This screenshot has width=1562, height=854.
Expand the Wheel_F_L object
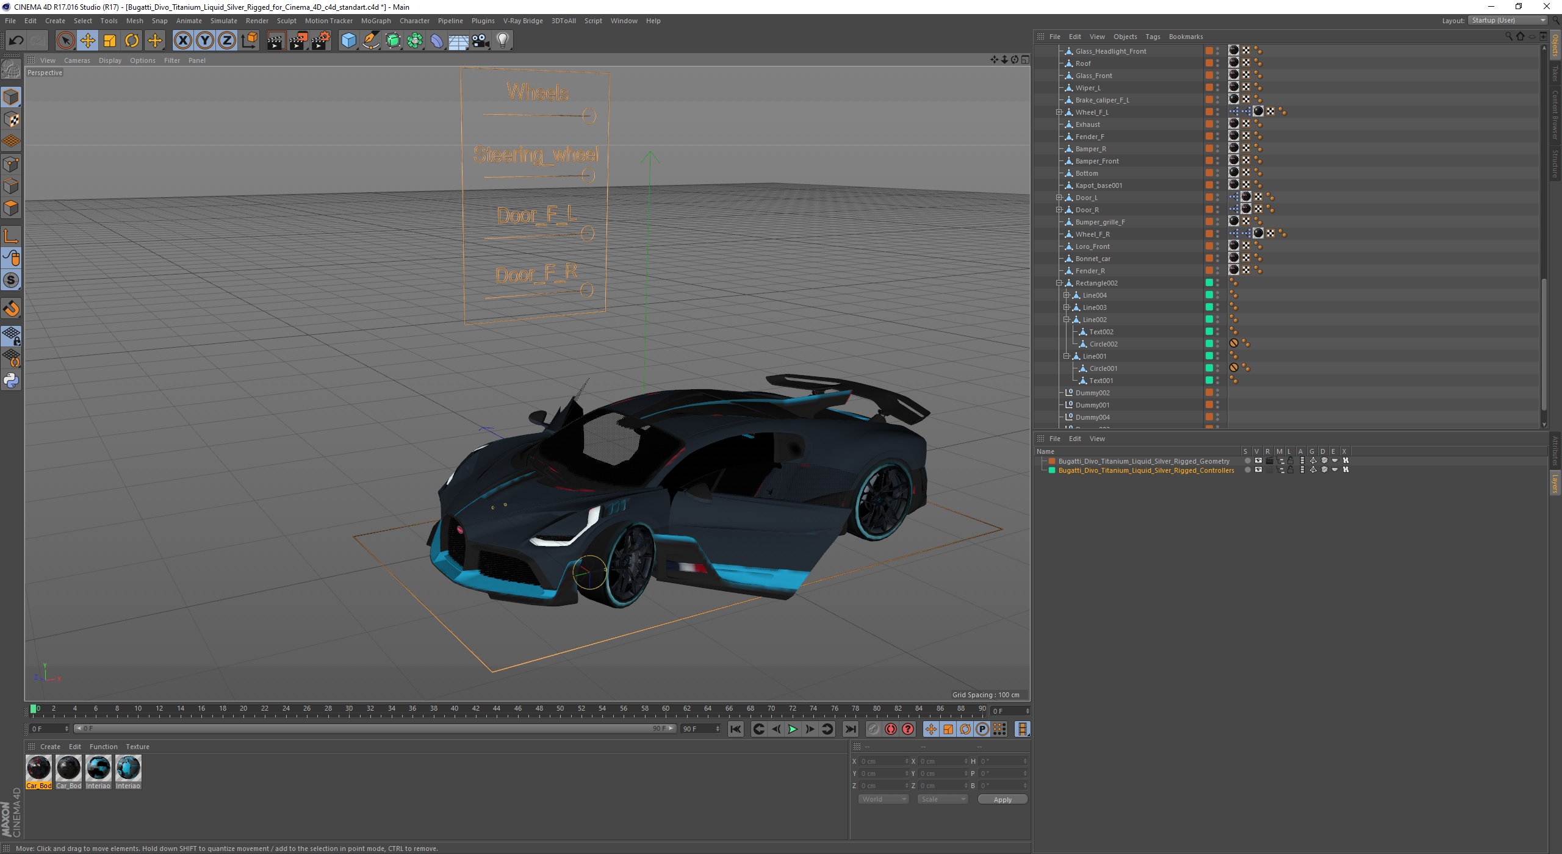coord(1059,112)
